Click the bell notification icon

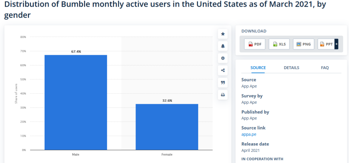point(223,46)
